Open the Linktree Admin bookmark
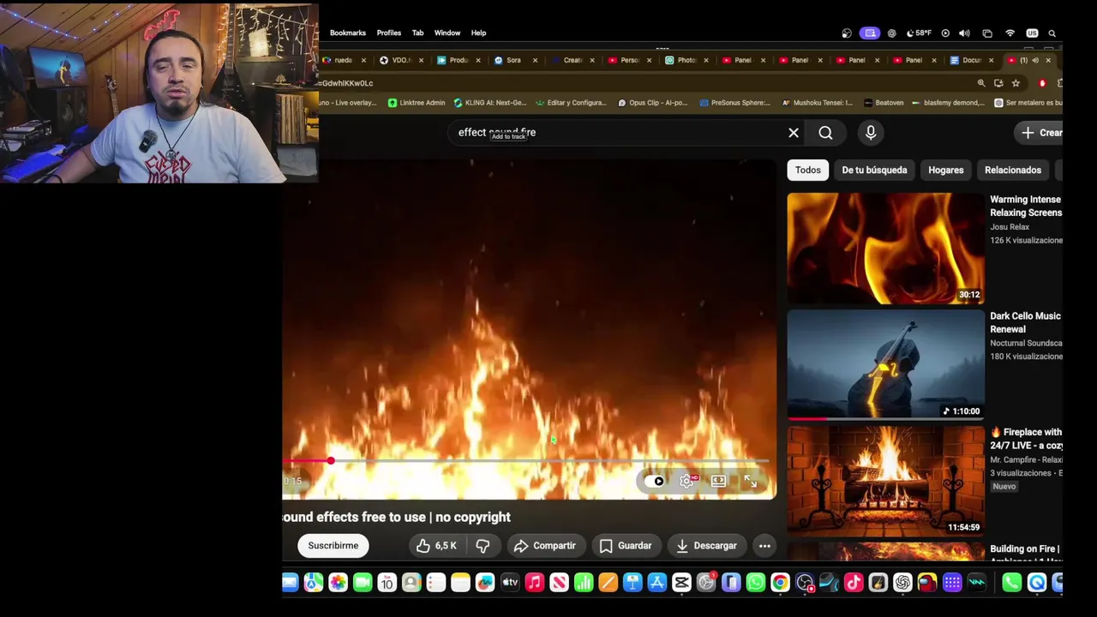 pos(417,103)
